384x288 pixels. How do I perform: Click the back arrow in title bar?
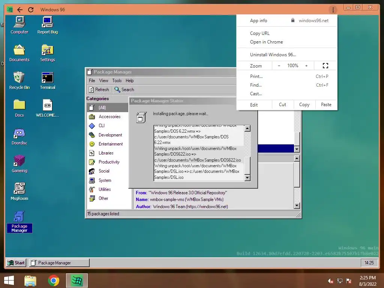(20, 9)
